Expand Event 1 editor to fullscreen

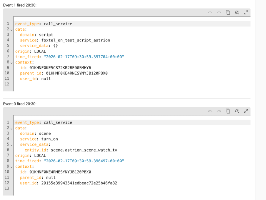246,12
